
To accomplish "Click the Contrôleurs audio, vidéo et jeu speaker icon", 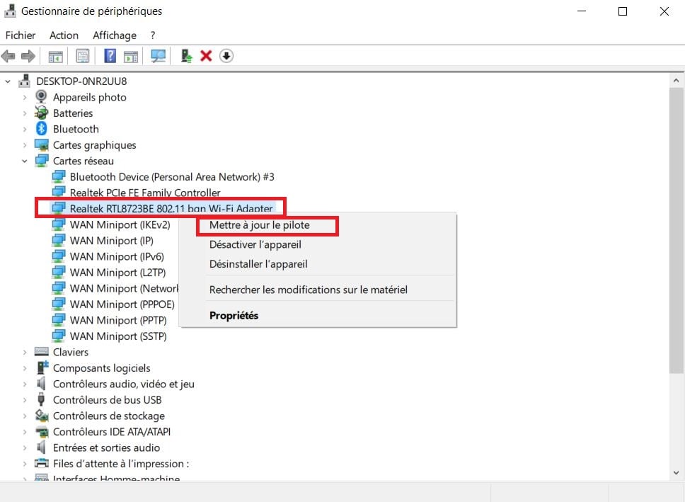I will [41, 384].
